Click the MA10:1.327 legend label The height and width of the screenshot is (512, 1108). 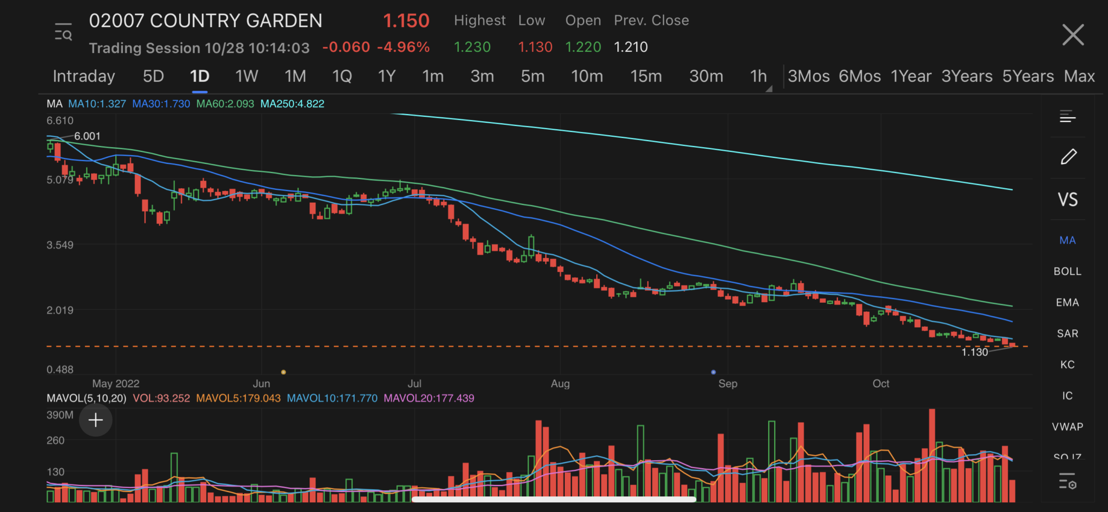click(x=97, y=104)
